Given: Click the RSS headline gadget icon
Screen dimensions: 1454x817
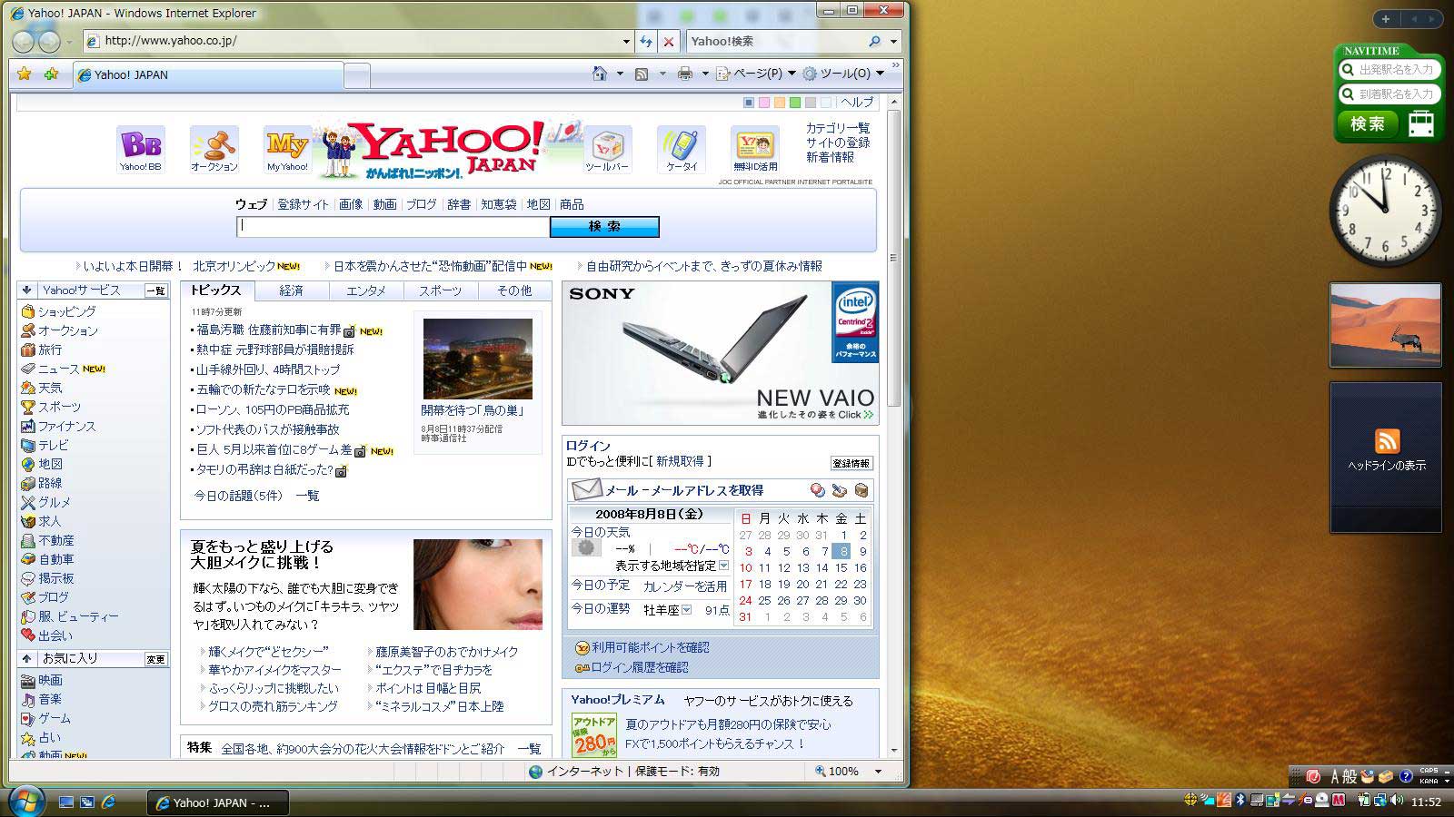Looking at the screenshot, I should tap(1387, 441).
